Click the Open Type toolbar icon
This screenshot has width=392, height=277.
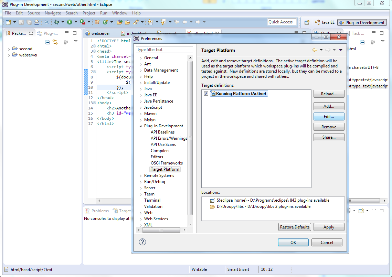[x=120, y=22]
